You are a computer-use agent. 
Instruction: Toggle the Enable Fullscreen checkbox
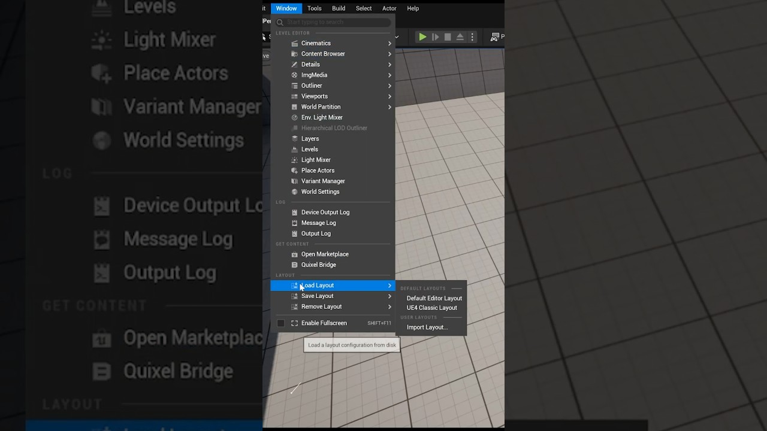(x=280, y=323)
